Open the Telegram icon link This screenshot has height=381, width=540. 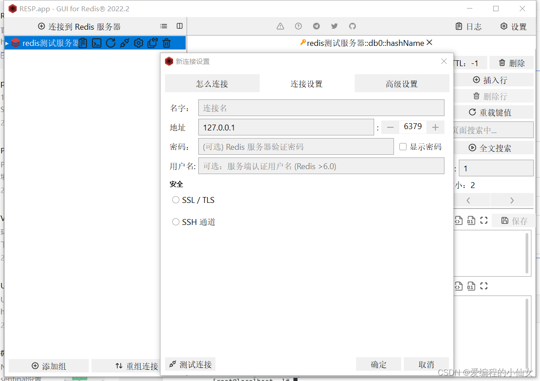click(316, 26)
